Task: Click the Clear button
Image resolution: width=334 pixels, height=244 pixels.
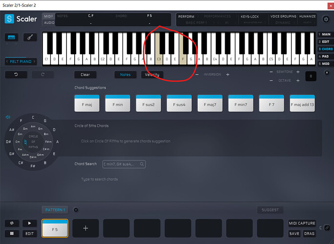Action: (85, 75)
